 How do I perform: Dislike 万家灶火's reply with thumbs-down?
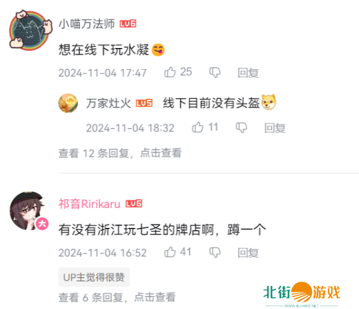(242, 128)
